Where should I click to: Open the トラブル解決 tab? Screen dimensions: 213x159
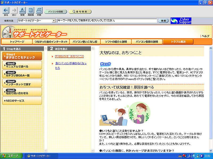tap(178, 42)
